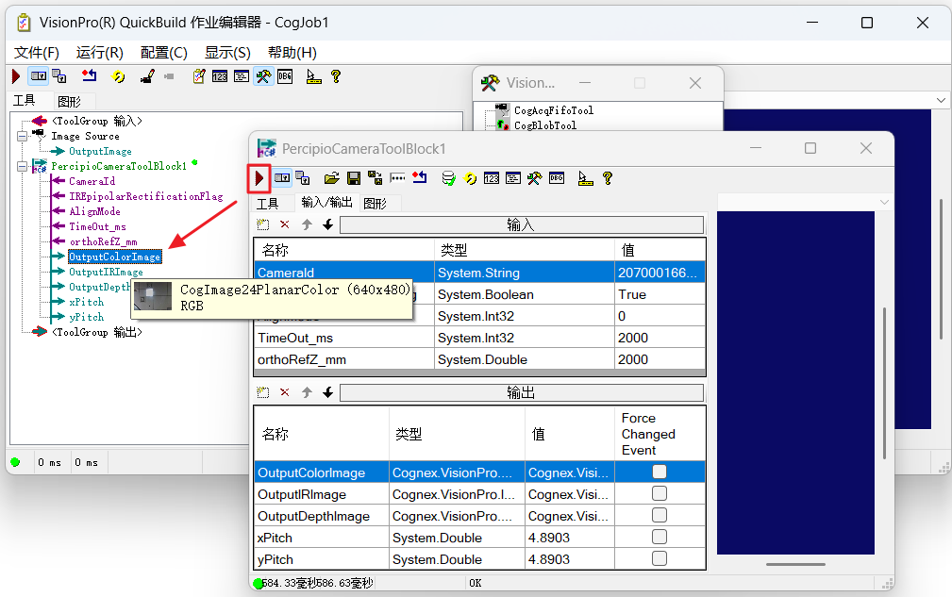Click the dotted rename icon in the ToolBlock toolbar

[397, 178]
